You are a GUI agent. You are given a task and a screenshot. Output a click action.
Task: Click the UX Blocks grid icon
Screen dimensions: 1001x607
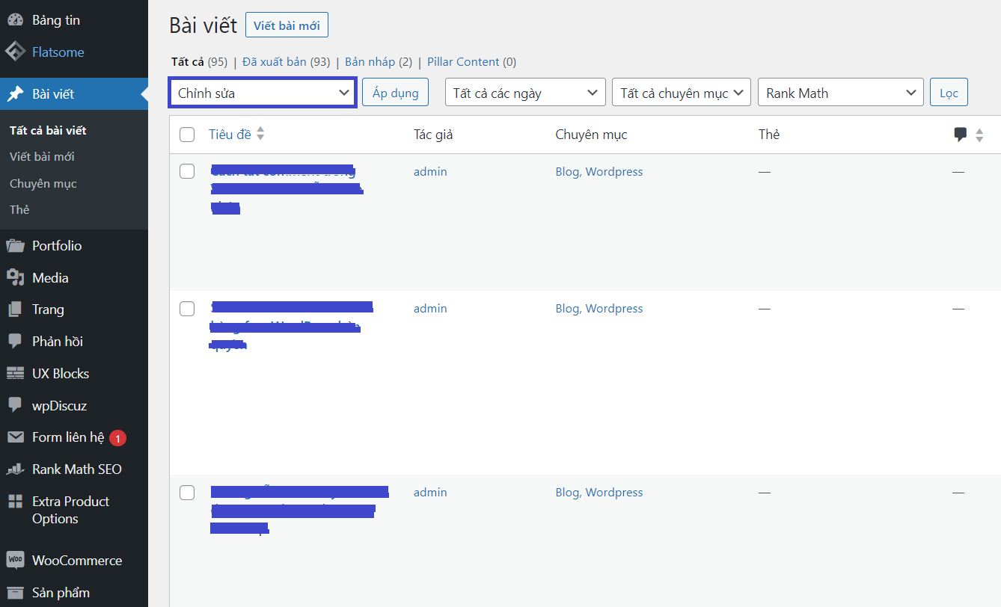pyautogui.click(x=15, y=374)
